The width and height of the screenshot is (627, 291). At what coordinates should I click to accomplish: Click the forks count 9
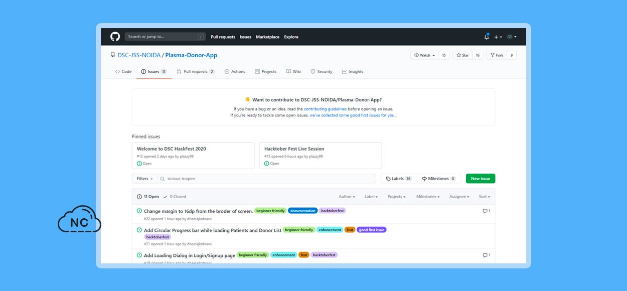click(x=512, y=55)
